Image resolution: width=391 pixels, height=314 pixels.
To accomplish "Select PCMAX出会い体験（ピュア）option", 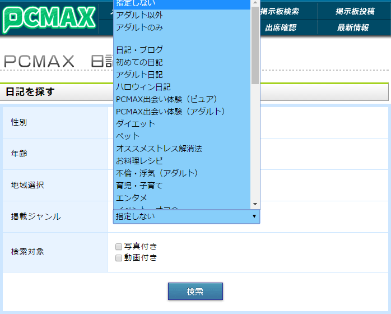I will [182, 99].
